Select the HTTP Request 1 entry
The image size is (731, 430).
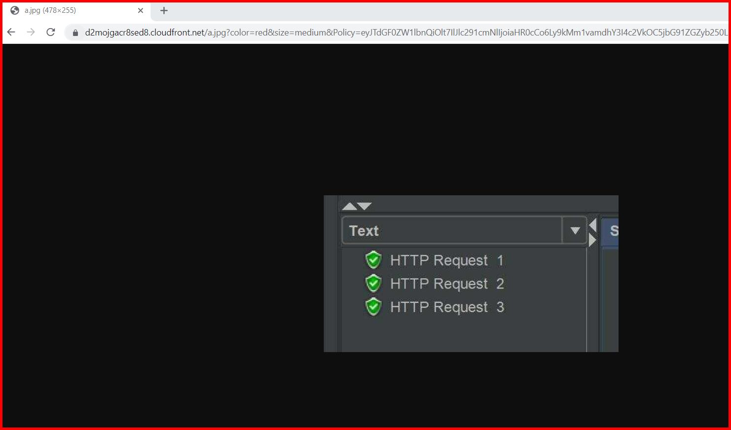[439, 260]
